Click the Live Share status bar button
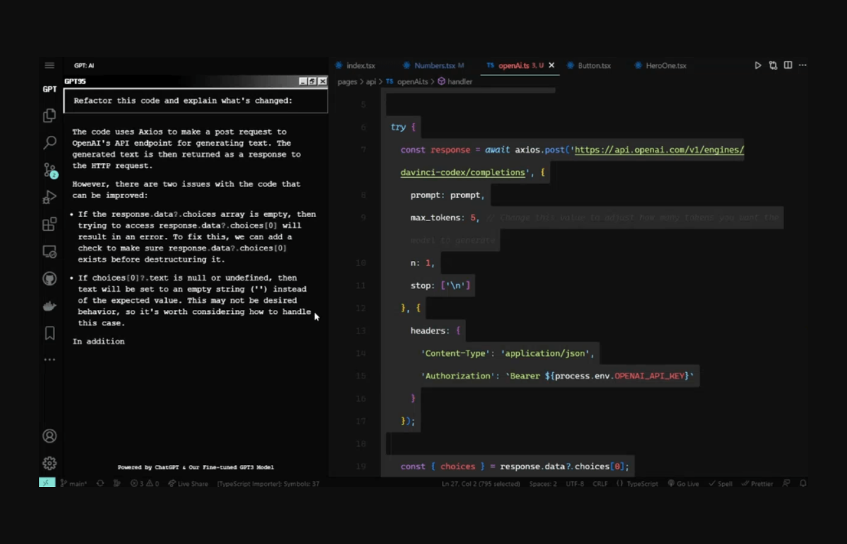Viewport: 847px width, 544px height. (x=188, y=484)
